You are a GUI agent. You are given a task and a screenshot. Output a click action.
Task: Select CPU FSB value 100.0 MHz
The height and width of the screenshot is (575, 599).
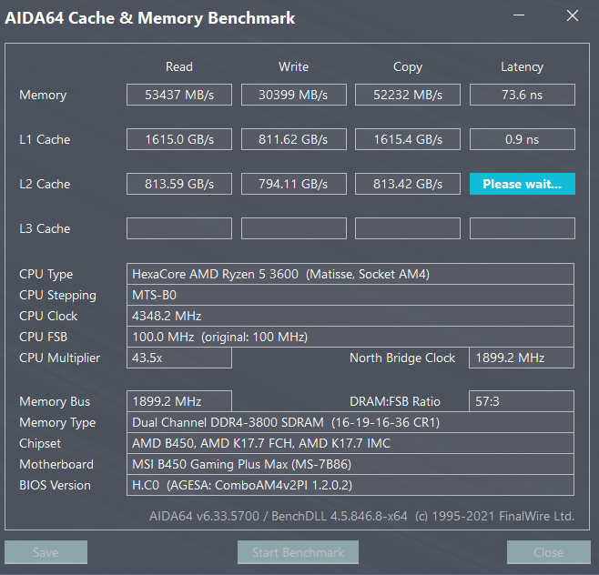coord(350,337)
